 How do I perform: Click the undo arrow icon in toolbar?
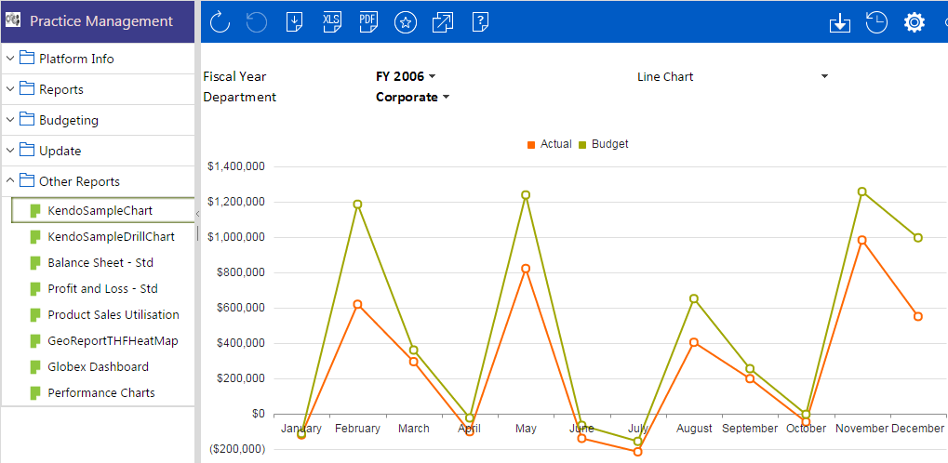coord(257,22)
